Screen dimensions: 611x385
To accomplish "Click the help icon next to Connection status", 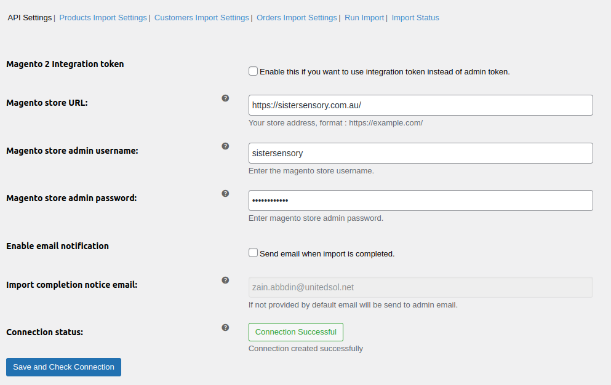I will [225, 328].
